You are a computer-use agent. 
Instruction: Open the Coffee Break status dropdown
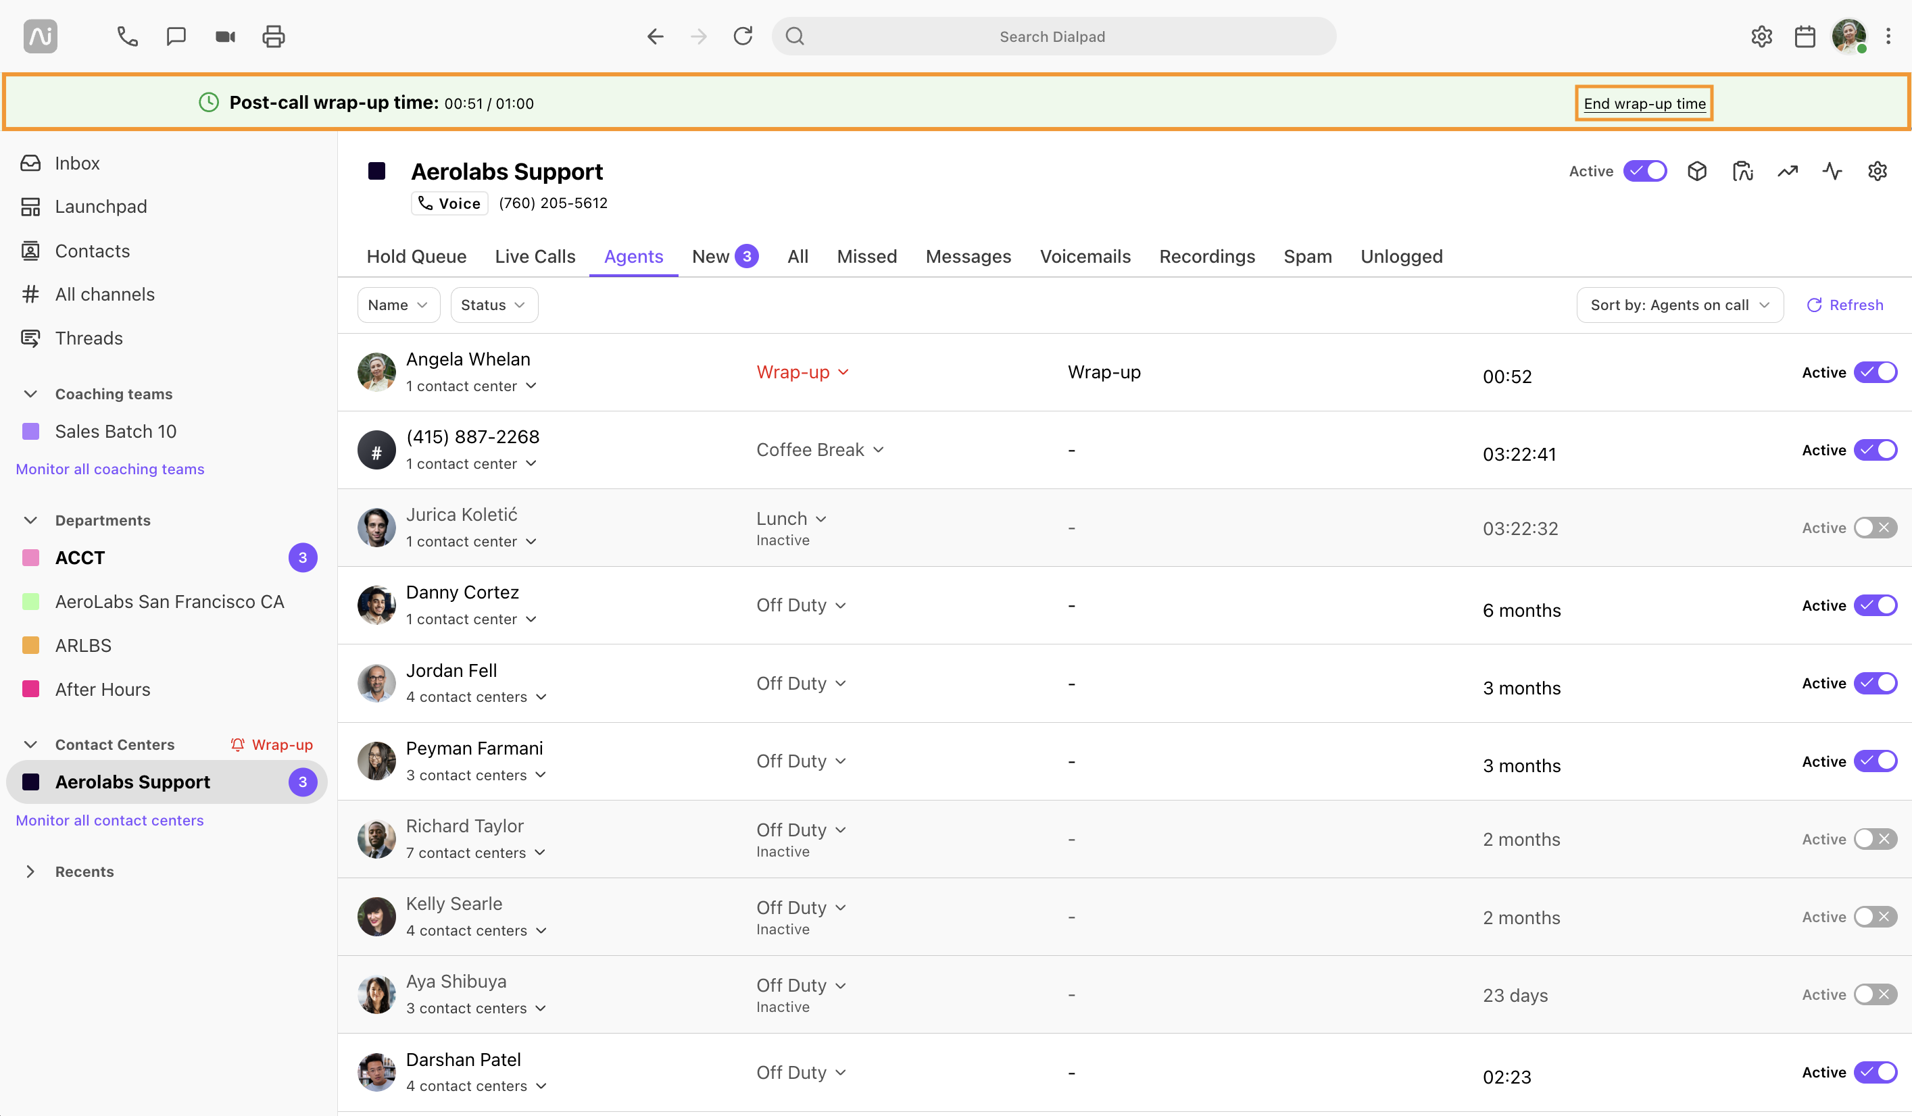point(820,450)
